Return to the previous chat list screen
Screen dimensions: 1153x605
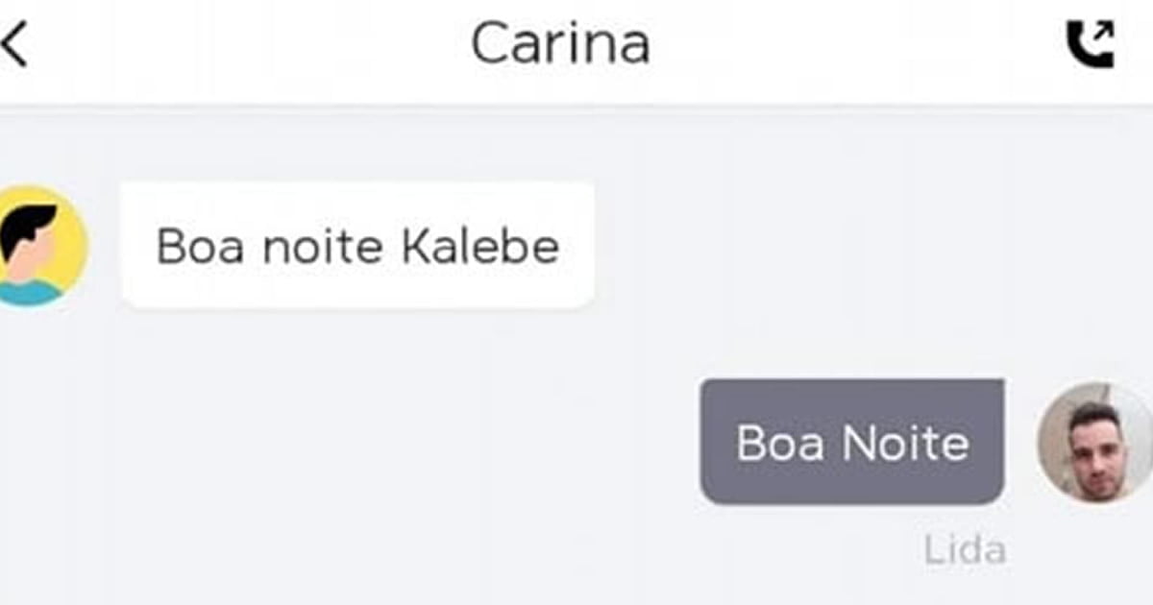14,45
